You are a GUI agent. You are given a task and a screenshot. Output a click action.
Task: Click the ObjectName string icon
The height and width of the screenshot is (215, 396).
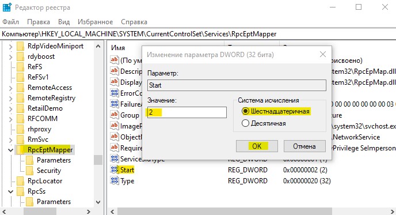click(x=115, y=137)
